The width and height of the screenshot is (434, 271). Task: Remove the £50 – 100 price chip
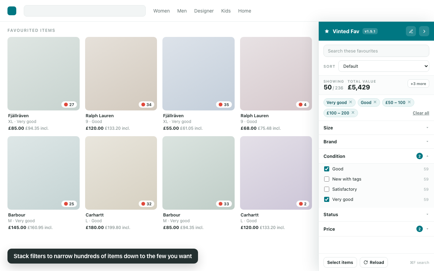point(409,102)
